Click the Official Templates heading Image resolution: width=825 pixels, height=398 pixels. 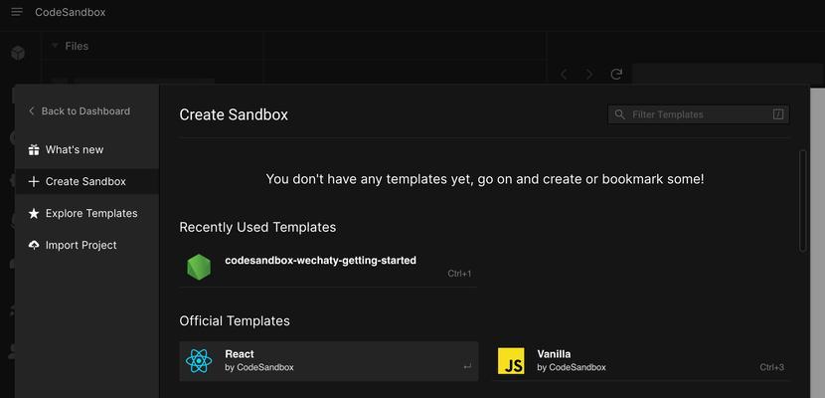(235, 320)
